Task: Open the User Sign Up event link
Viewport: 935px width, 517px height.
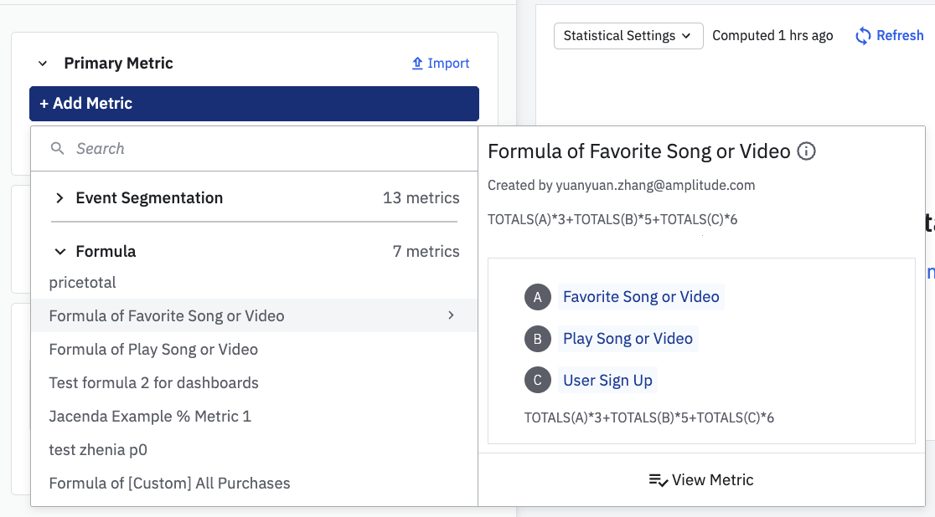Action: (607, 381)
